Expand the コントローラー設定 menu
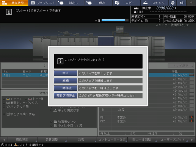Viewport: 196px width, 147px height. (112, 139)
